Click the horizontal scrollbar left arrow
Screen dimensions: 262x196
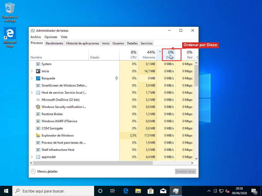31,163
